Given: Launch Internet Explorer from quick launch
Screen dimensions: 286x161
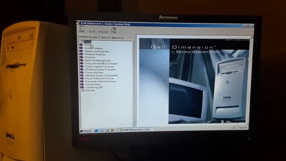Looking at the screenshot, I should coord(97,131).
